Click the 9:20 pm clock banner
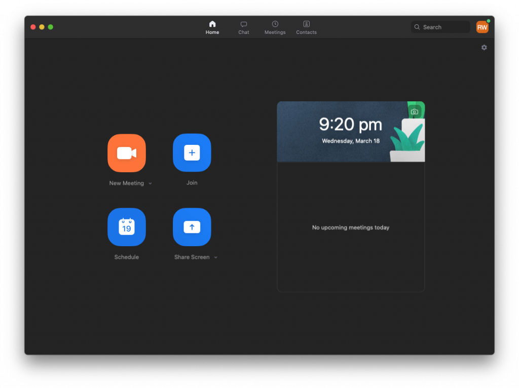519x388 pixels. coord(351,132)
